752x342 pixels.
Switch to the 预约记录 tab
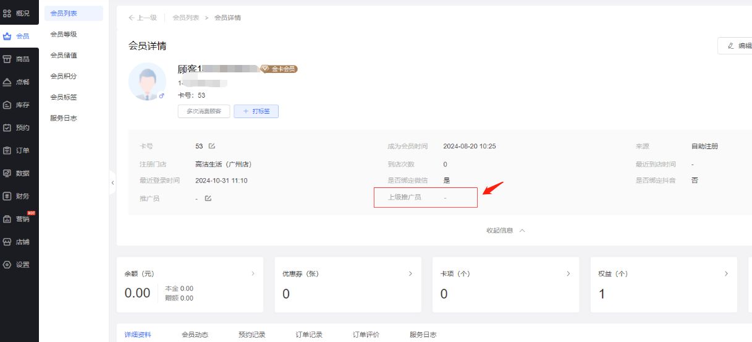251,335
